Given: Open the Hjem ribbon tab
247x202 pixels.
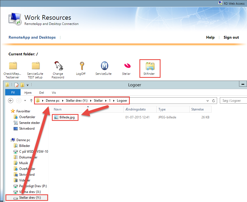Looking at the screenshot, I should point(28,93).
